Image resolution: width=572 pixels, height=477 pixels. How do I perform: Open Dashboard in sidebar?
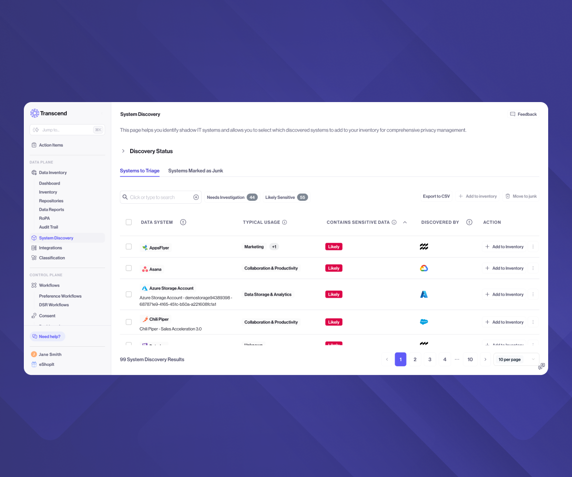tap(50, 183)
